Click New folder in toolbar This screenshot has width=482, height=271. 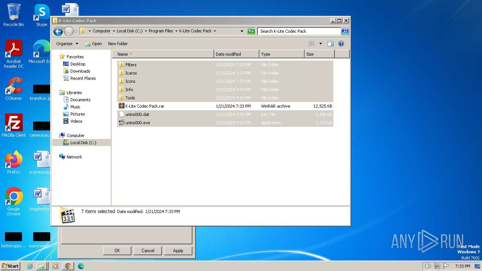pos(118,44)
